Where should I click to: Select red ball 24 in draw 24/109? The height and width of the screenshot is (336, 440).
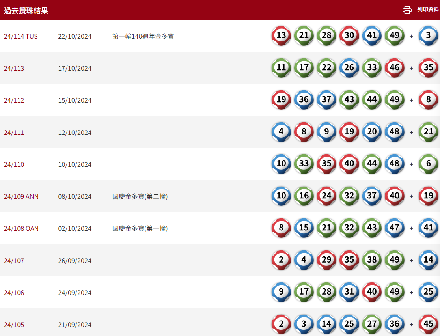[326, 196]
